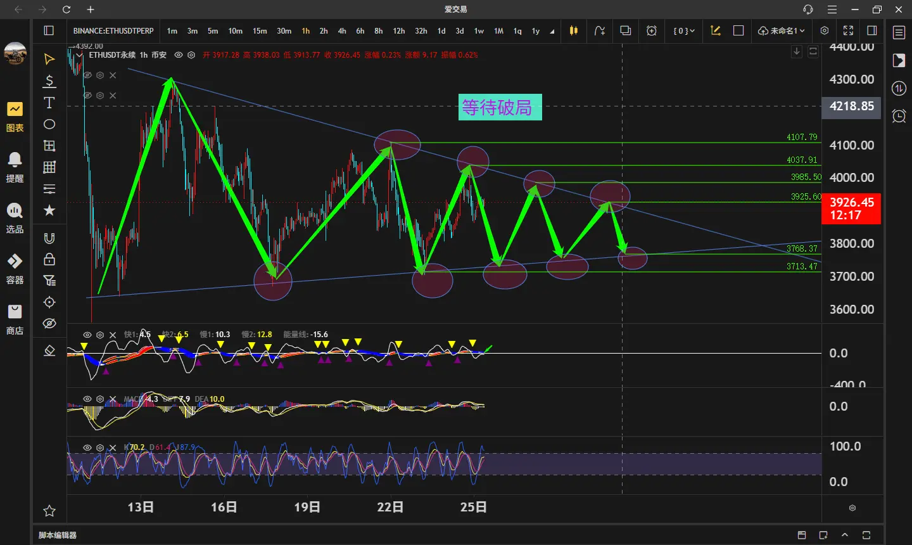Open chart settings hexagon in top toolbar

point(825,30)
